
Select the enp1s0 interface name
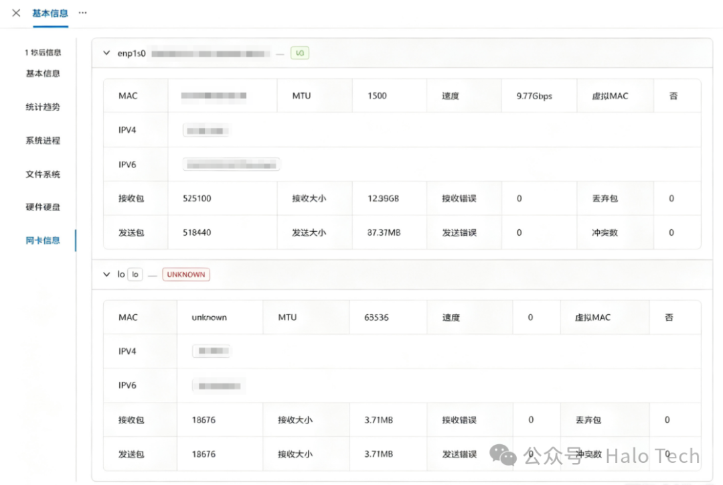coord(131,54)
